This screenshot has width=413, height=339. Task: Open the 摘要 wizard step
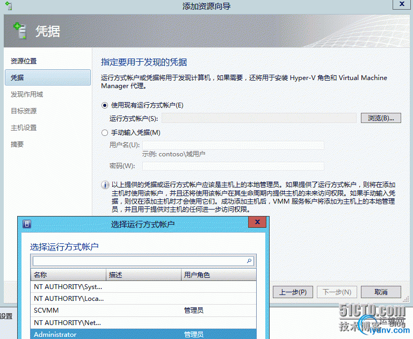pos(17,145)
